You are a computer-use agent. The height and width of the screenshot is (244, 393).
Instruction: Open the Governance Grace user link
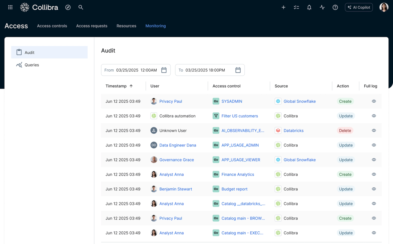click(177, 160)
